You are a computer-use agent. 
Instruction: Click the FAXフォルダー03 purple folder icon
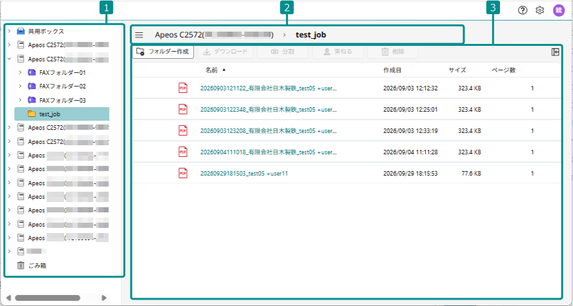[32, 100]
